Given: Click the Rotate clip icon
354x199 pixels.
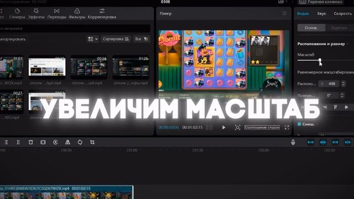Looking at the screenshot, I should click(x=80, y=142).
